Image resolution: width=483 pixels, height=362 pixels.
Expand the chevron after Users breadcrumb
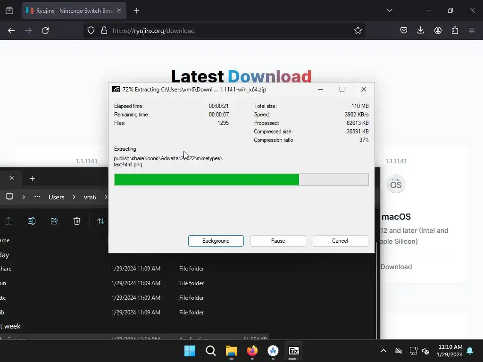(x=74, y=197)
